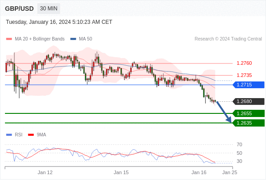The height and width of the screenshot is (180, 266).
Task: Select the 30 MIN timeframe badge
Action: [x=49, y=9]
